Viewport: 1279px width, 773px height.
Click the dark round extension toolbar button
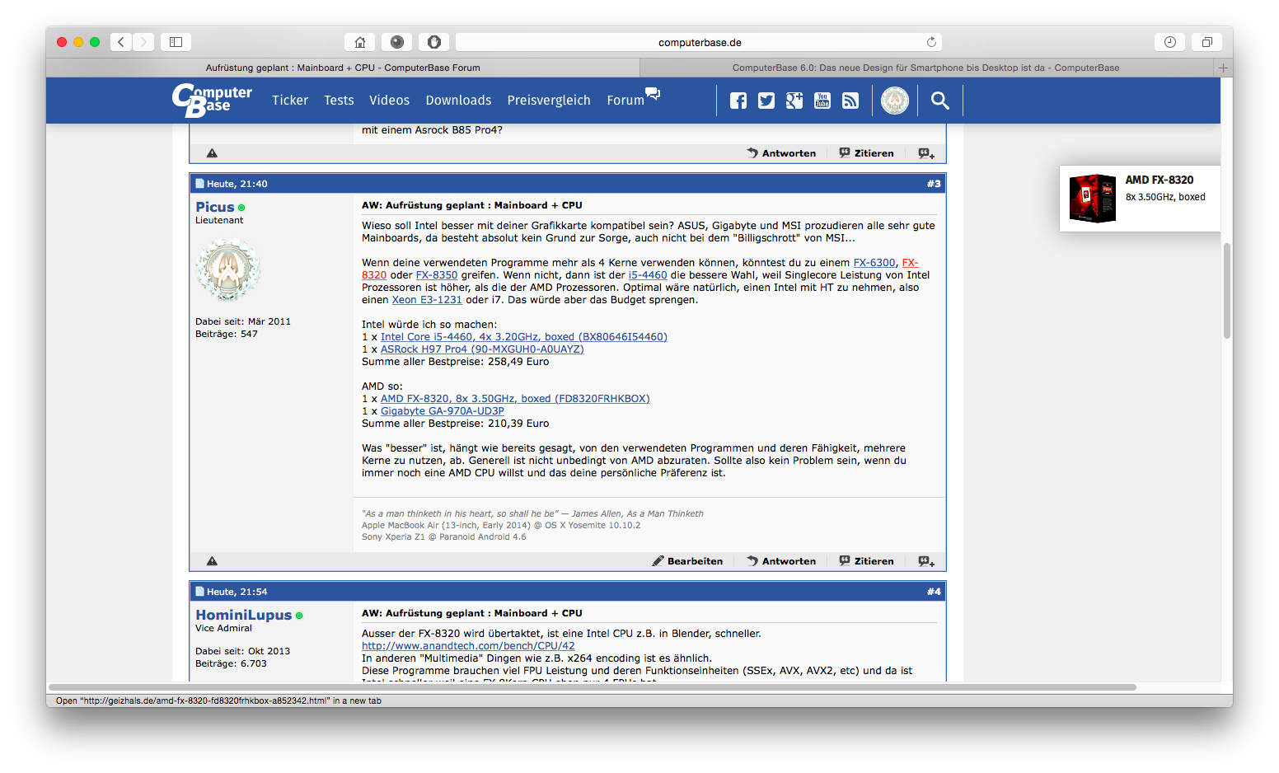(397, 42)
